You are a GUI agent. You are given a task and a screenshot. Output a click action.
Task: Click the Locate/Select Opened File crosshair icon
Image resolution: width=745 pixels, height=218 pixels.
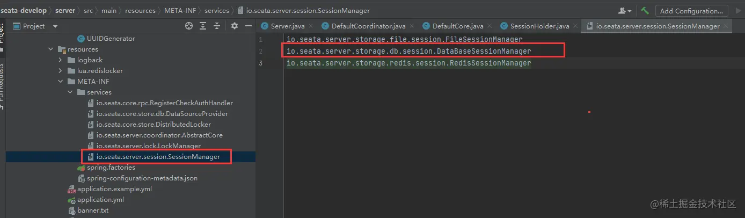point(188,26)
